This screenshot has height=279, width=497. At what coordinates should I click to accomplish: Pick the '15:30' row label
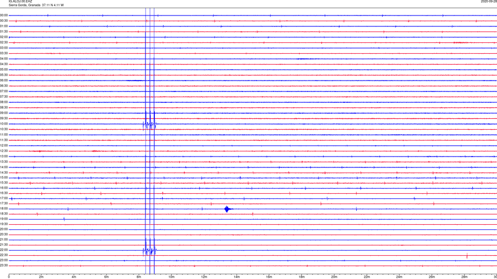click(4, 183)
